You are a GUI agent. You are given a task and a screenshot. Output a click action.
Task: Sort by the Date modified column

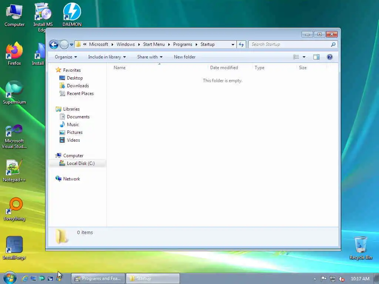(229, 68)
